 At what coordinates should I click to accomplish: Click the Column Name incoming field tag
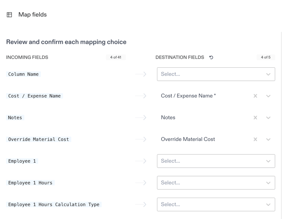click(24, 74)
